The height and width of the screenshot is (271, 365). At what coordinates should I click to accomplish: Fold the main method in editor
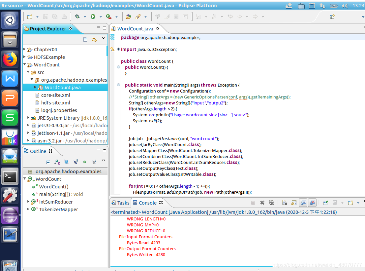[x=118, y=85]
